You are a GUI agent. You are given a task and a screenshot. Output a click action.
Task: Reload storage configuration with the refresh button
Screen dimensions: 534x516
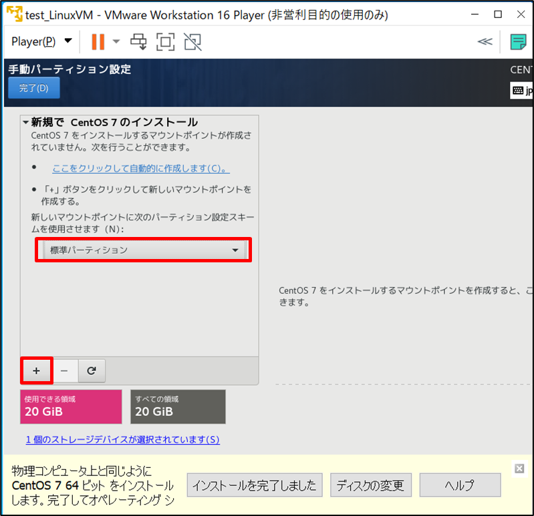click(x=92, y=370)
